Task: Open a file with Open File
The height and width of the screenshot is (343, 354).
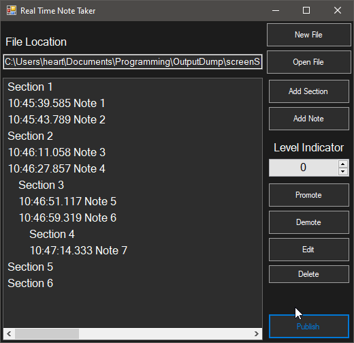Action: 309,62
